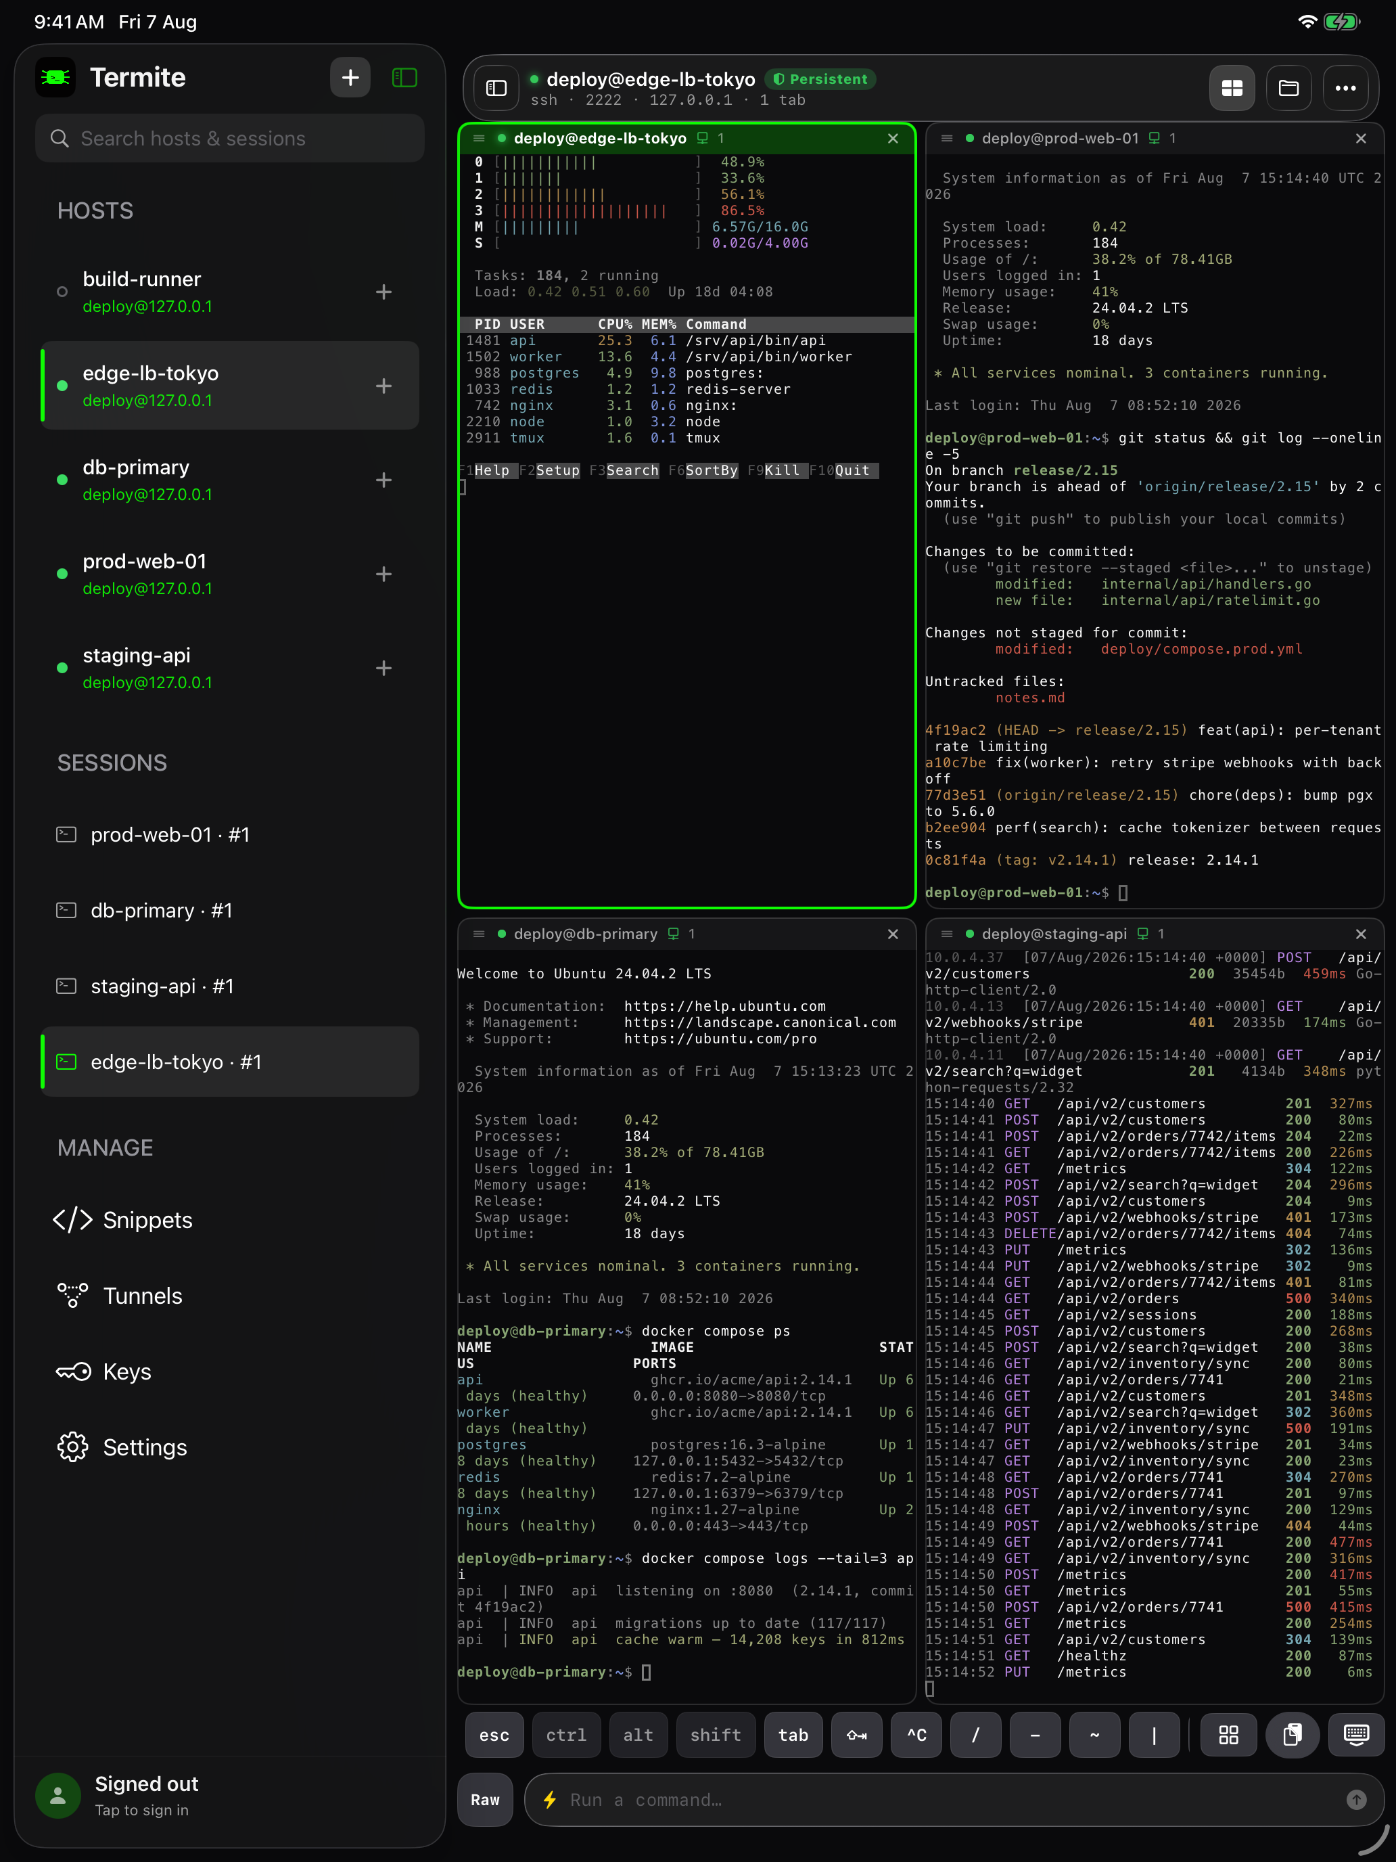Image resolution: width=1396 pixels, height=1862 pixels.
Task: Select the build-runner host
Action: pyautogui.click(x=230, y=292)
